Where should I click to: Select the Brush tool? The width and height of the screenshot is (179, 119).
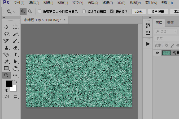click(x=15, y=41)
